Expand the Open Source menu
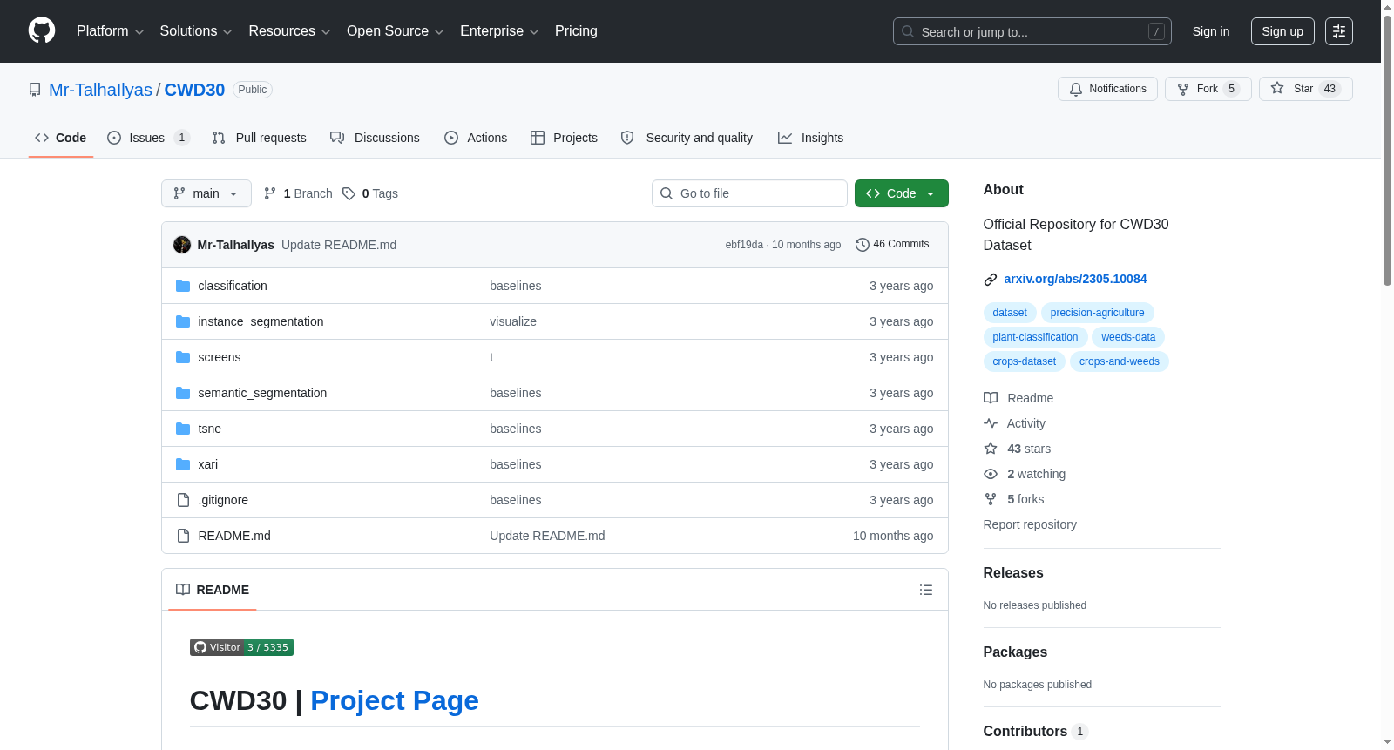 (396, 31)
